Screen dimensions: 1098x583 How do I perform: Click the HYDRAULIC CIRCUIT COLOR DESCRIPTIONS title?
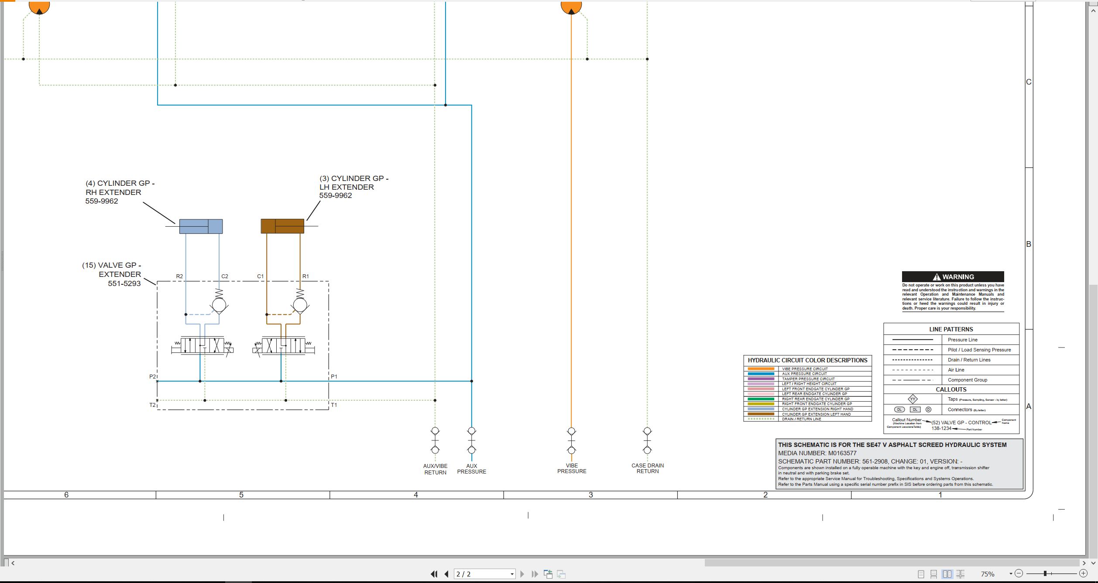pos(807,360)
